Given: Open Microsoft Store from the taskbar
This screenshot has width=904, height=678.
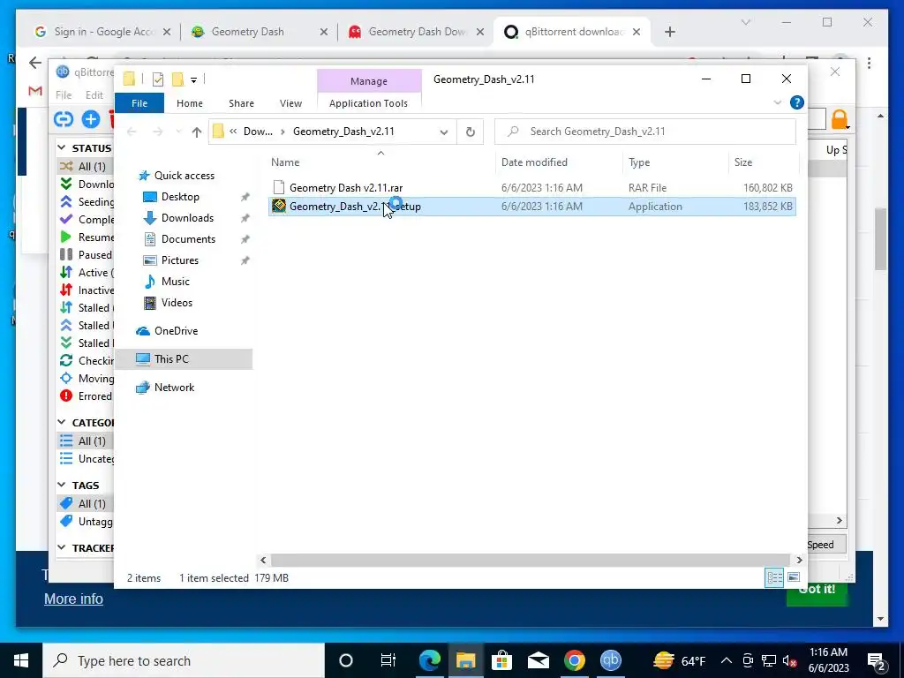Looking at the screenshot, I should [x=501, y=660].
